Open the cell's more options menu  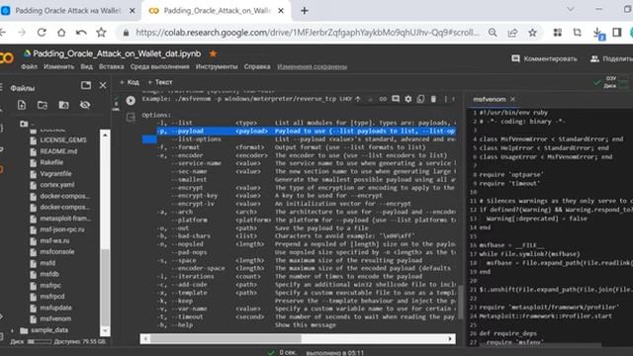click(x=446, y=99)
